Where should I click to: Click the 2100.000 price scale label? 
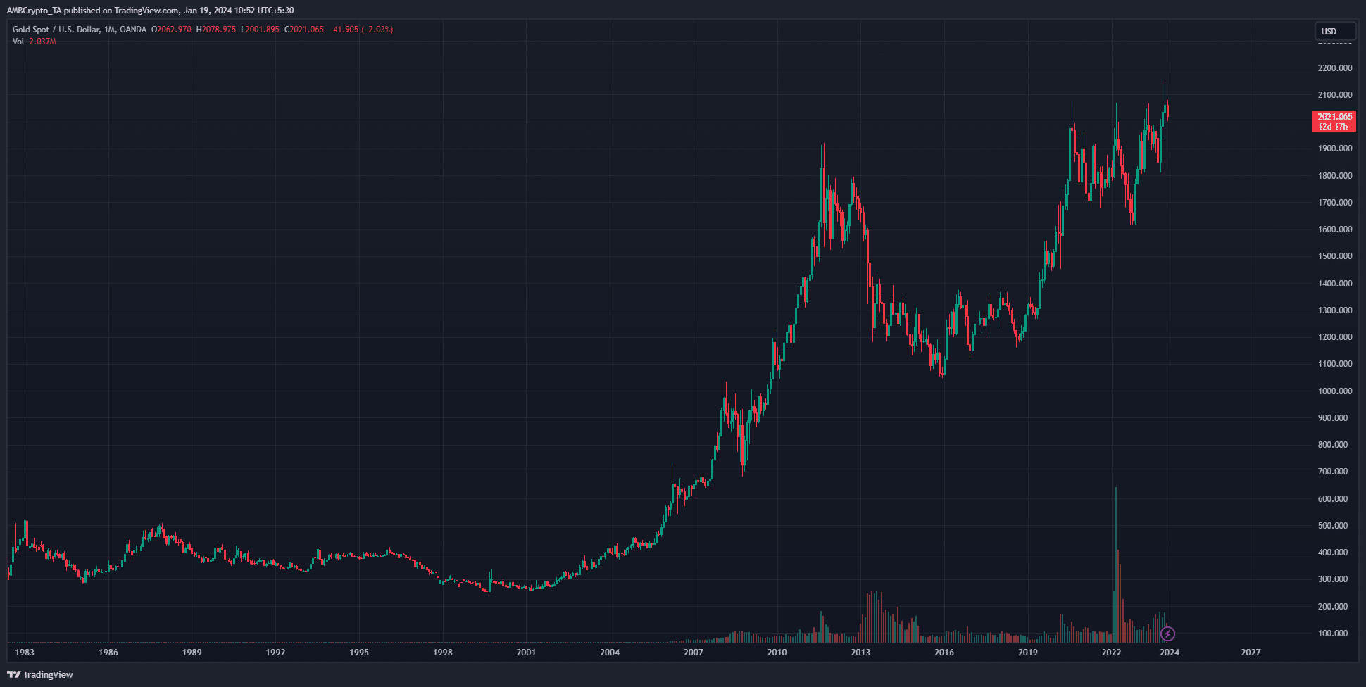coord(1335,95)
